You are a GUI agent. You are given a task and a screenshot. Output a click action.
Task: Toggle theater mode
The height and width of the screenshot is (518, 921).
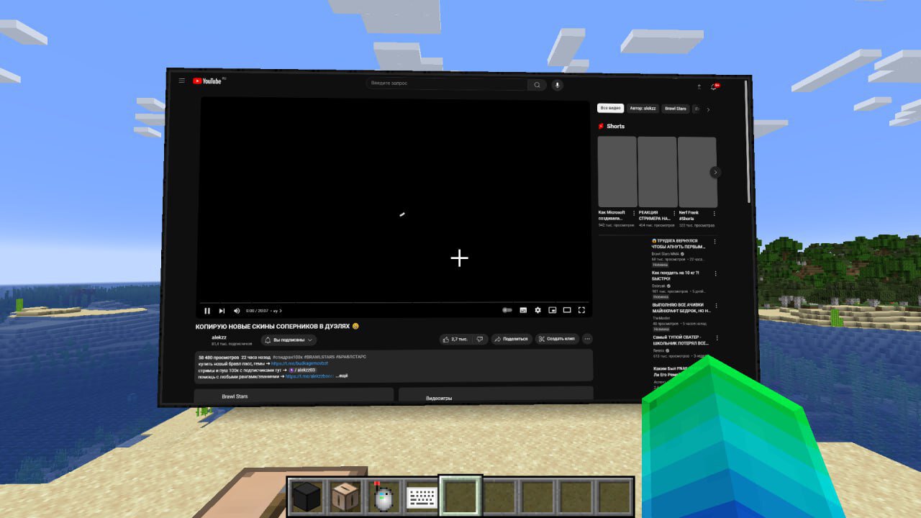(x=567, y=310)
